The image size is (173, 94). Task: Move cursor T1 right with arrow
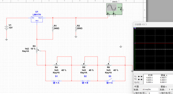coord(141,77)
